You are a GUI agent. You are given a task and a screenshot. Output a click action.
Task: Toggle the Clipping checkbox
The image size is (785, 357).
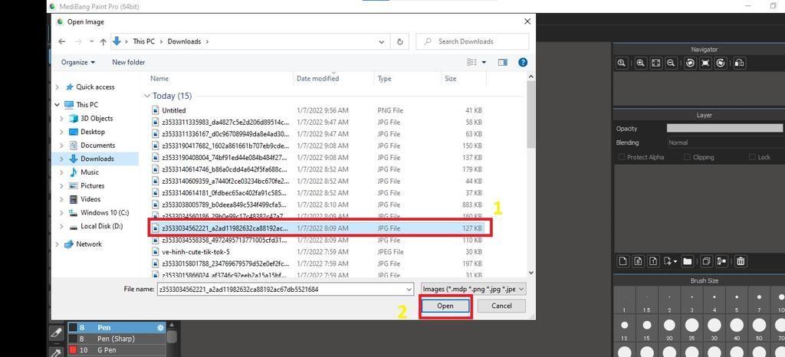[x=688, y=157]
